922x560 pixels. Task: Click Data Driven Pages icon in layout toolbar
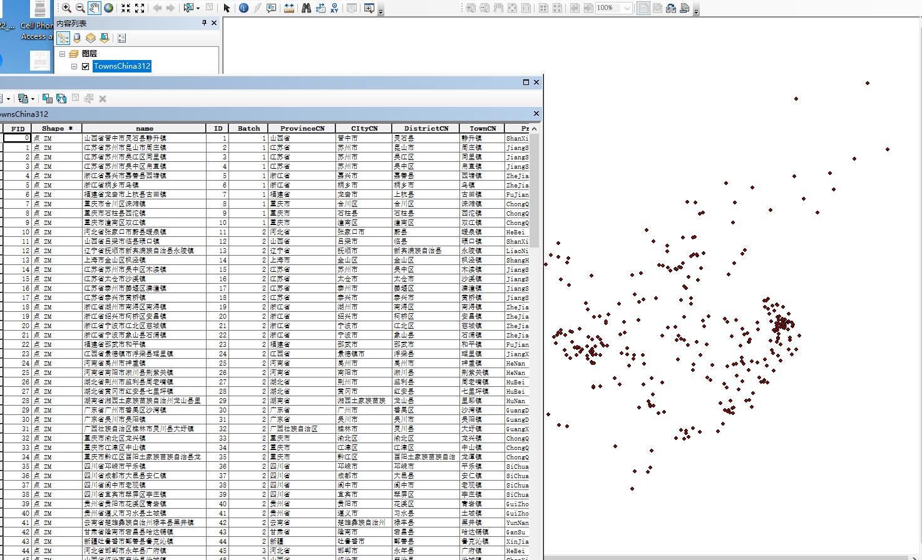684,8
